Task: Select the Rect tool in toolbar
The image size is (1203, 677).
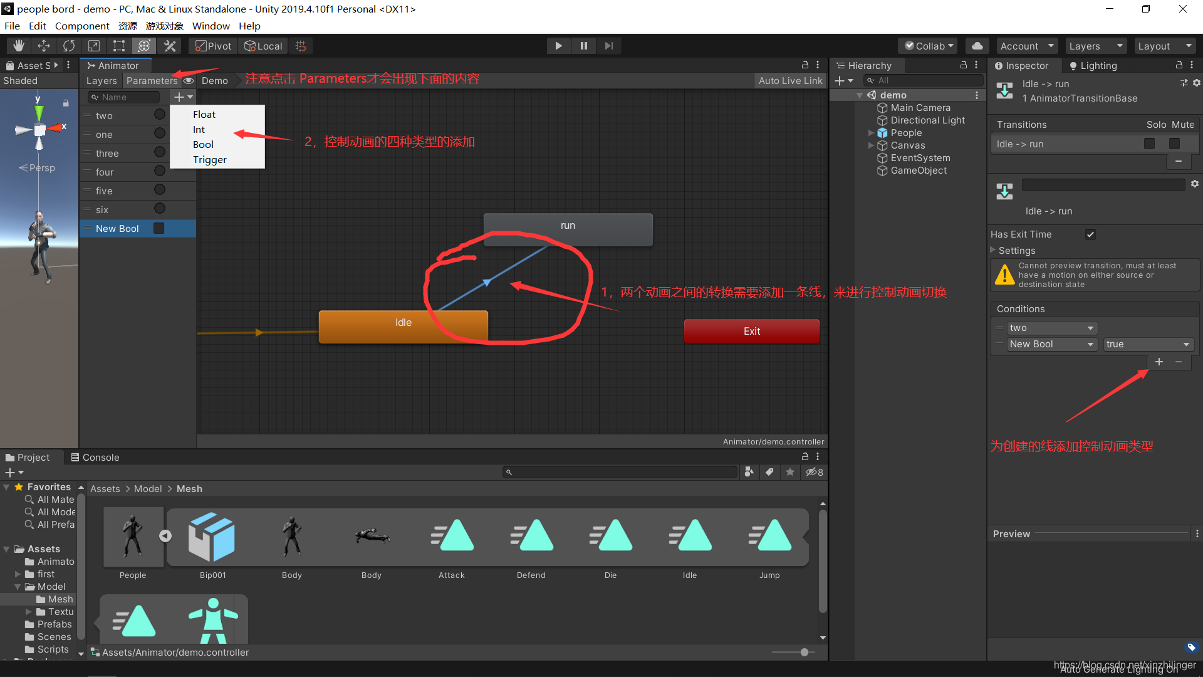Action: coord(119,46)
